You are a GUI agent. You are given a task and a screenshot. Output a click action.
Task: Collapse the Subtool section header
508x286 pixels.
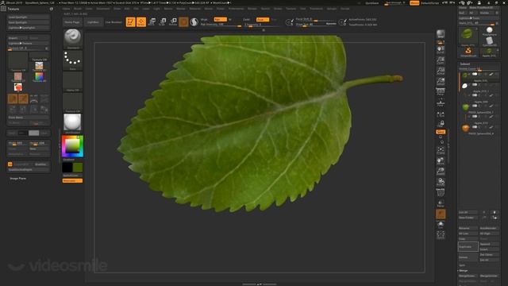pos(465,64)
